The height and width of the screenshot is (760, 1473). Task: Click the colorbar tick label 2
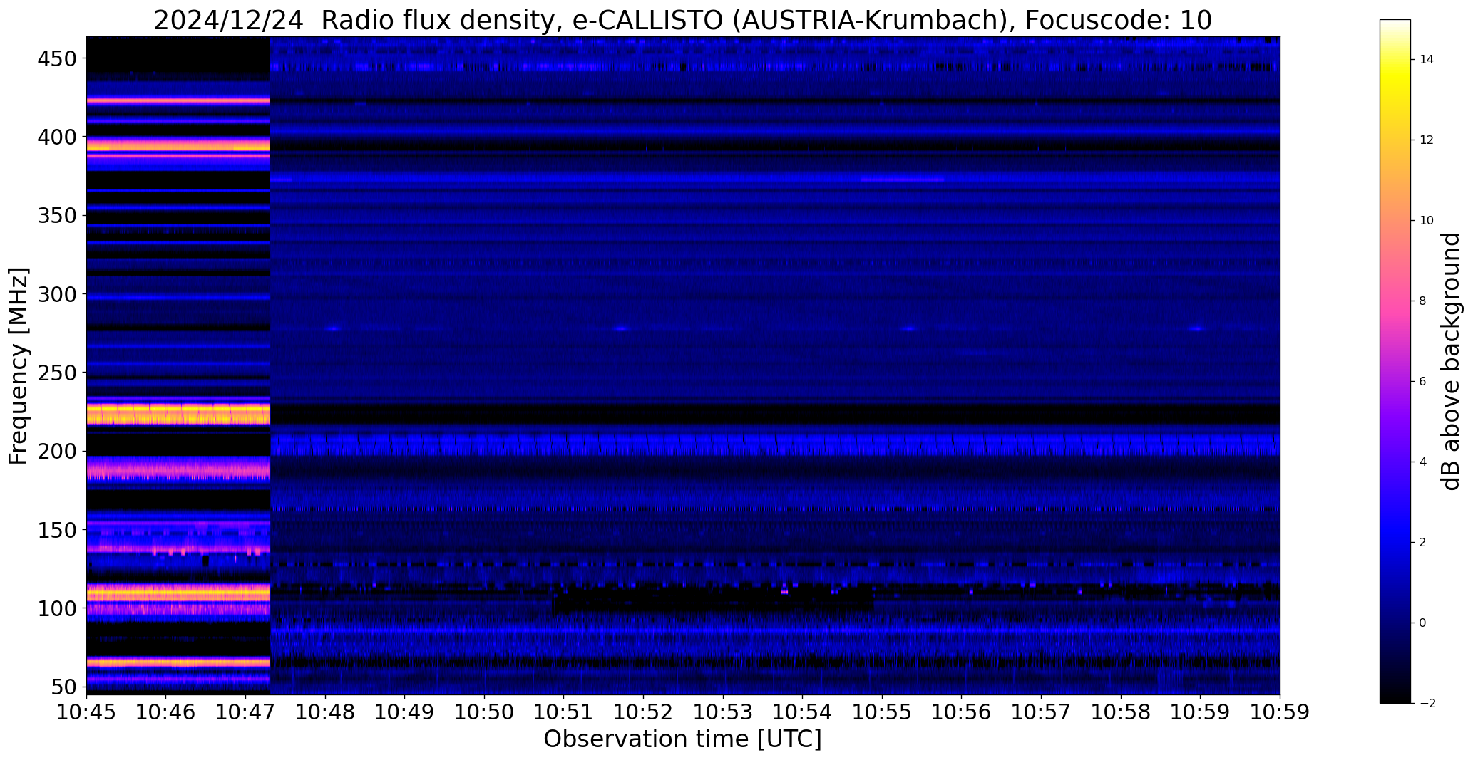coord(1423,543)
